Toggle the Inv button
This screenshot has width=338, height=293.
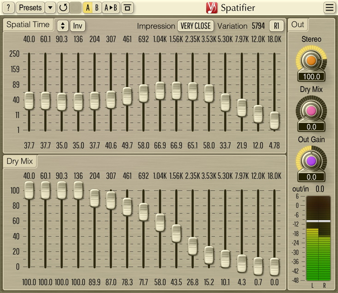pyautogui.click(x=77, y=26)
